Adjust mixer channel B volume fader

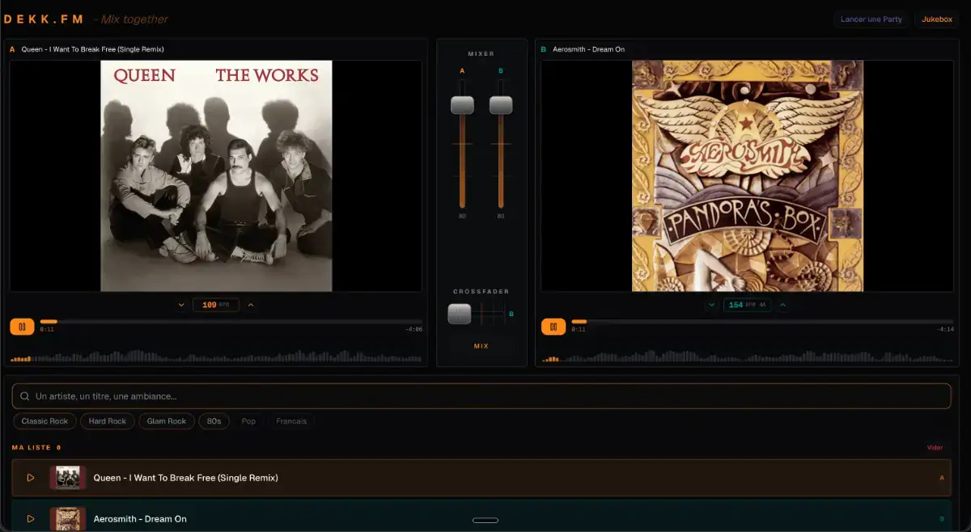pyautogui.click(x=501, y=105)
